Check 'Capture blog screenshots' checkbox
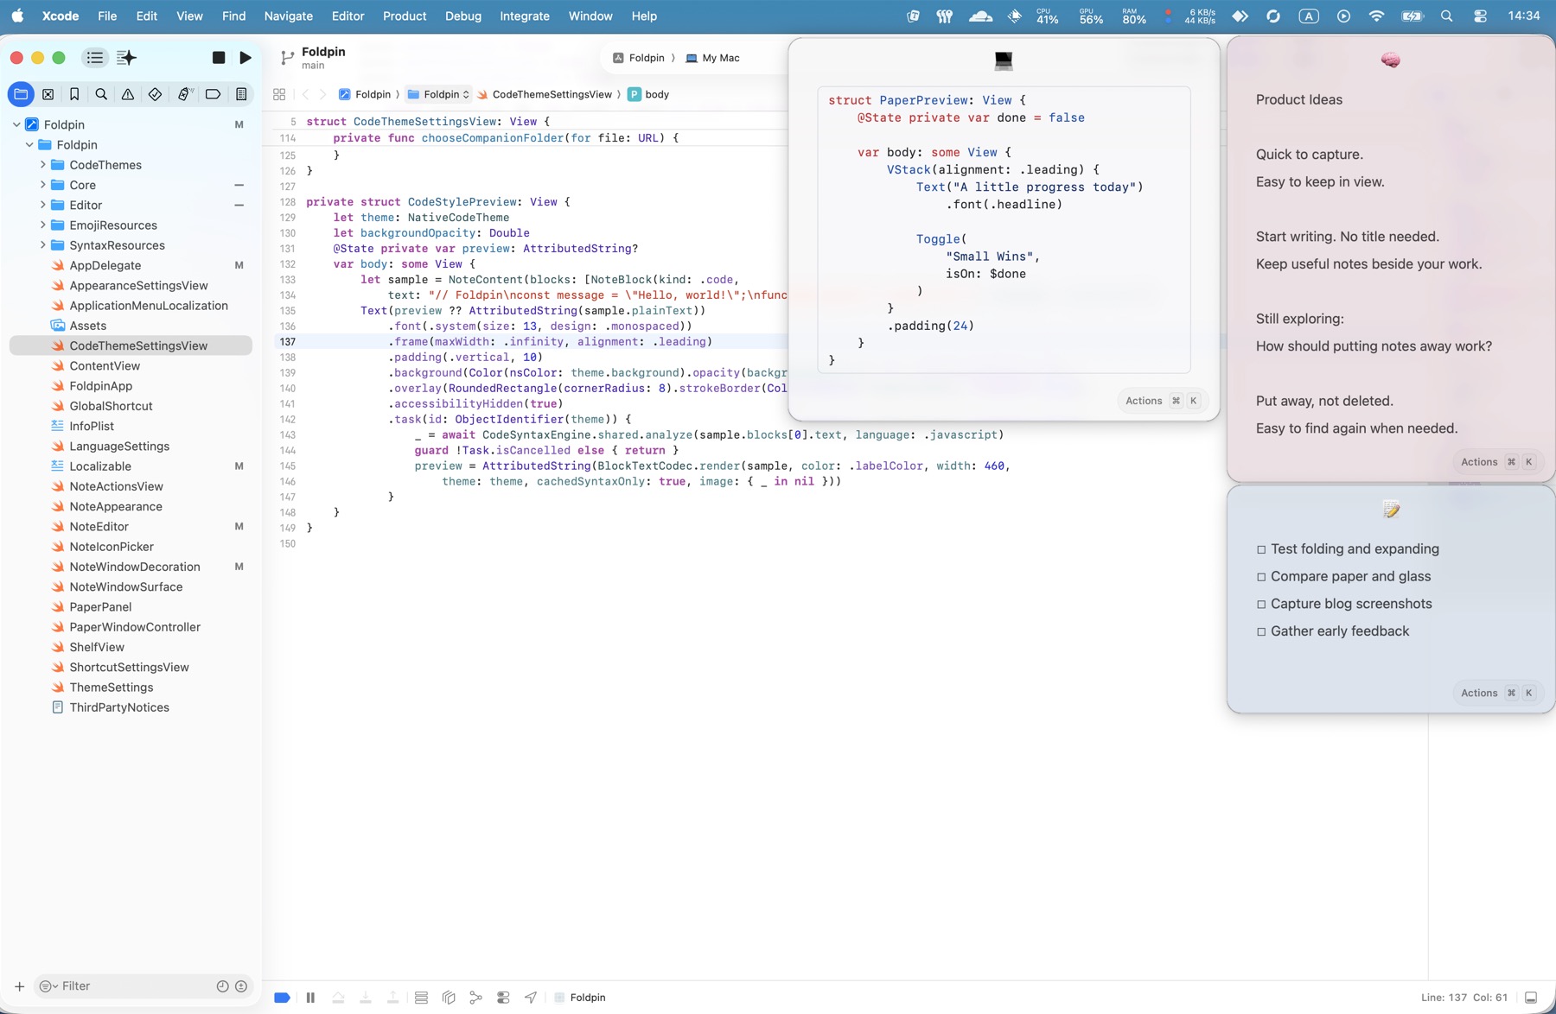The height and width of the screenshot is (1014, 1556). coord(1261,605)
